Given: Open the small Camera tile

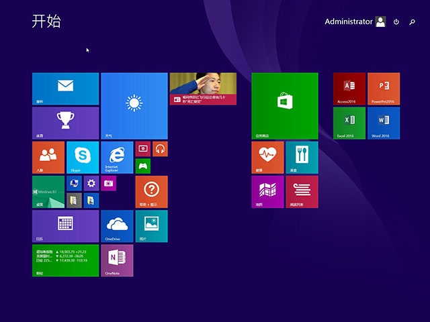Looking at the screenshot, I should point(109,183).
